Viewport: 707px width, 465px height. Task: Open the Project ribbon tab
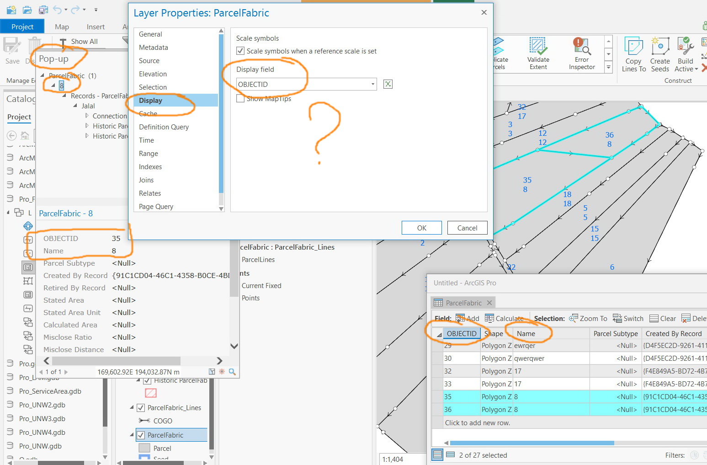click(x=22, y=27)
